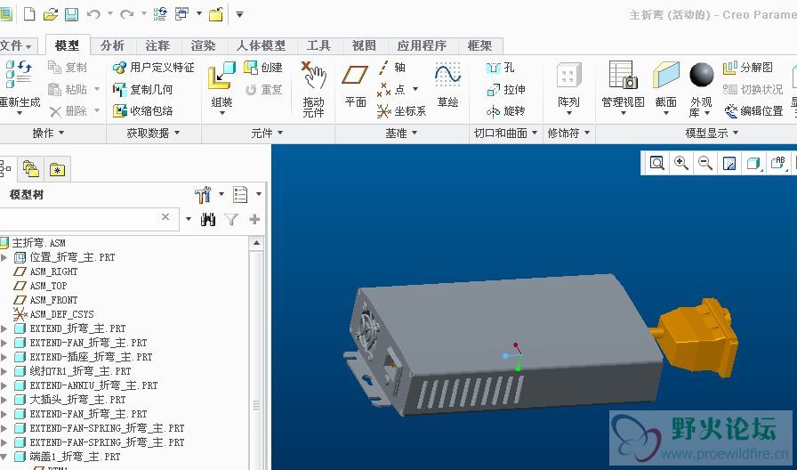Open model tree settings hammer icon

coord(203,194)
